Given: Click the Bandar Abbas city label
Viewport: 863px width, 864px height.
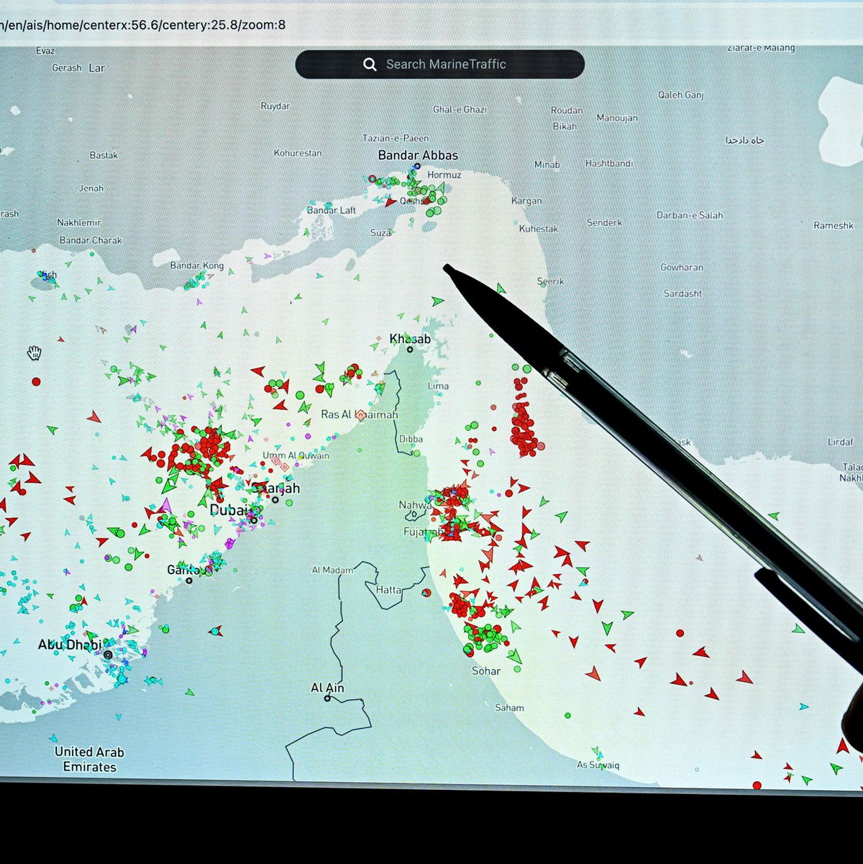Looking at the screenshot, I should (418, 155).
